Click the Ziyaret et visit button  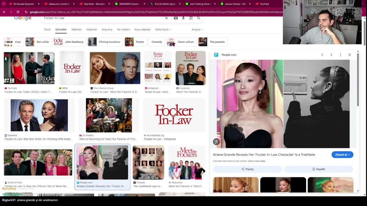[342, 154]
